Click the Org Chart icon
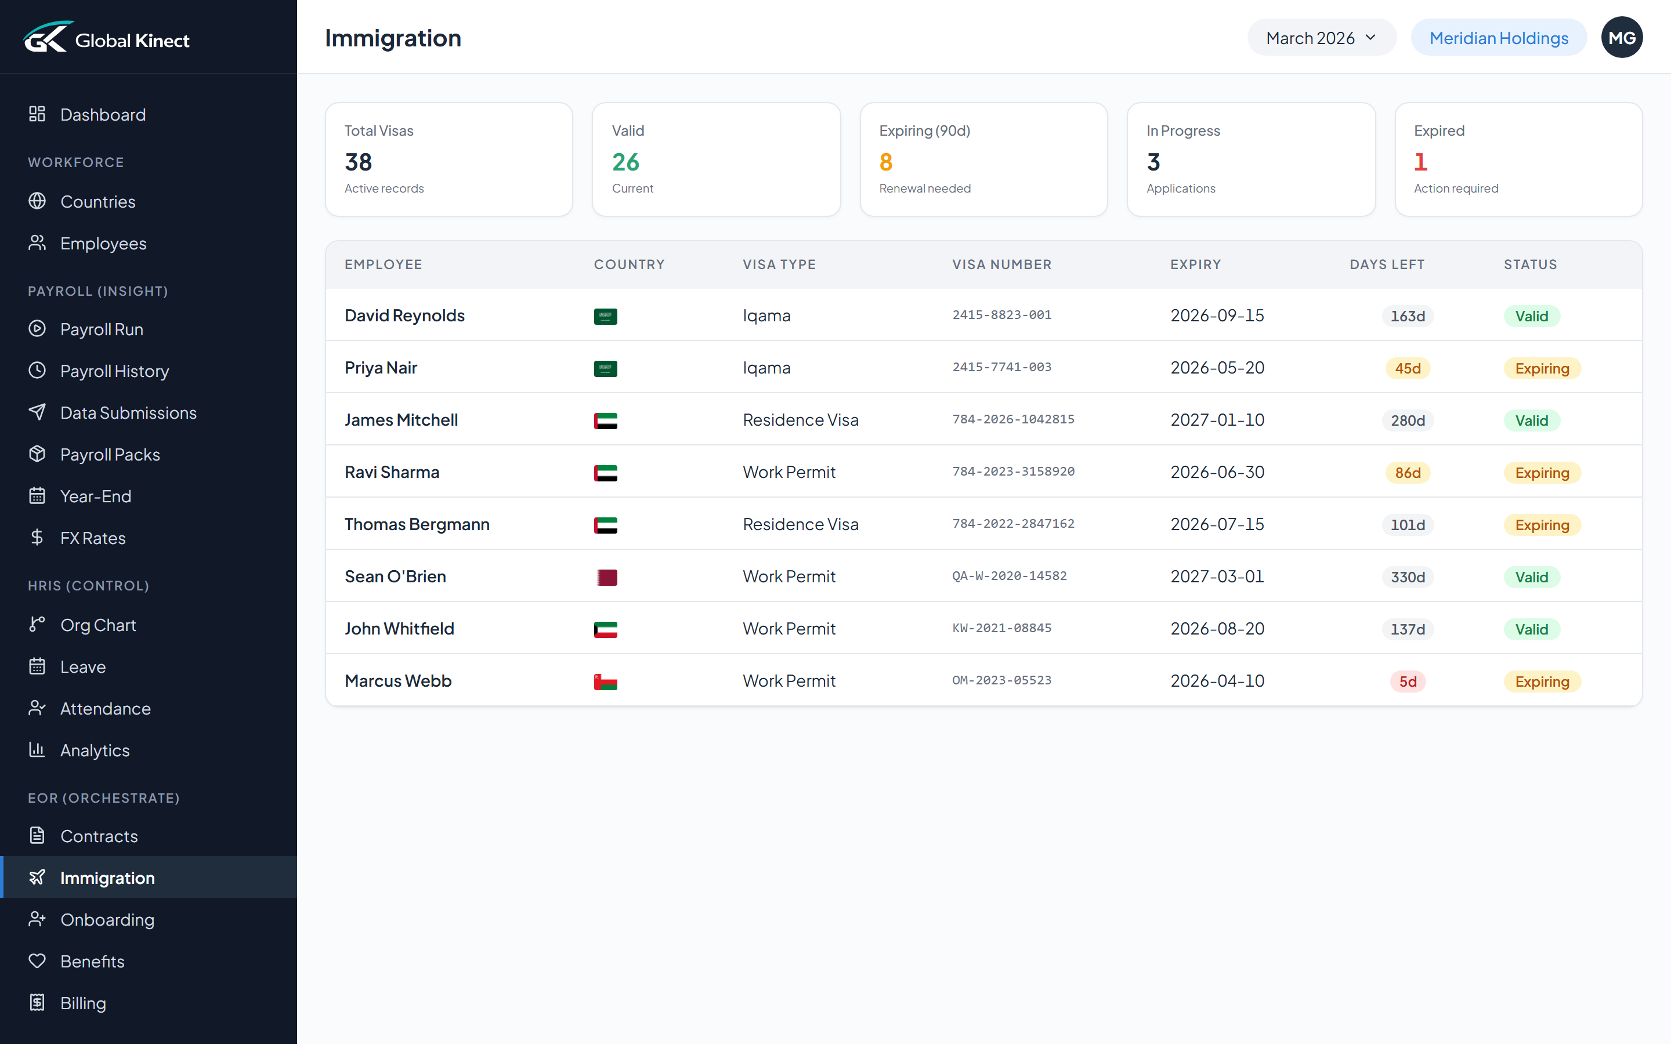Viewport: 1671px width, 1044px height. [37, 624]
